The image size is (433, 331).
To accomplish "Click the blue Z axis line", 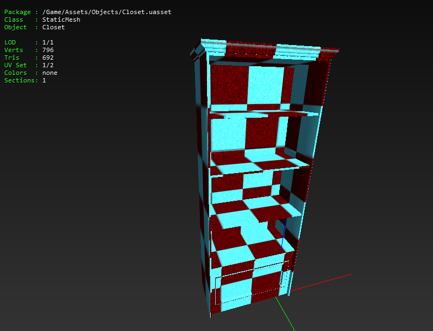I will [284, 234].
